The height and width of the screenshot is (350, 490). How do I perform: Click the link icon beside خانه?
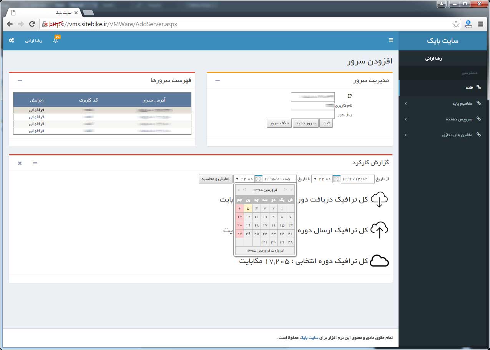pos(478,87)
